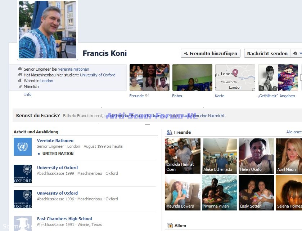Click the Francis Koni profile picture
Image resolution: width=302 pixels, height=231 pixels.
click(48, 30)
